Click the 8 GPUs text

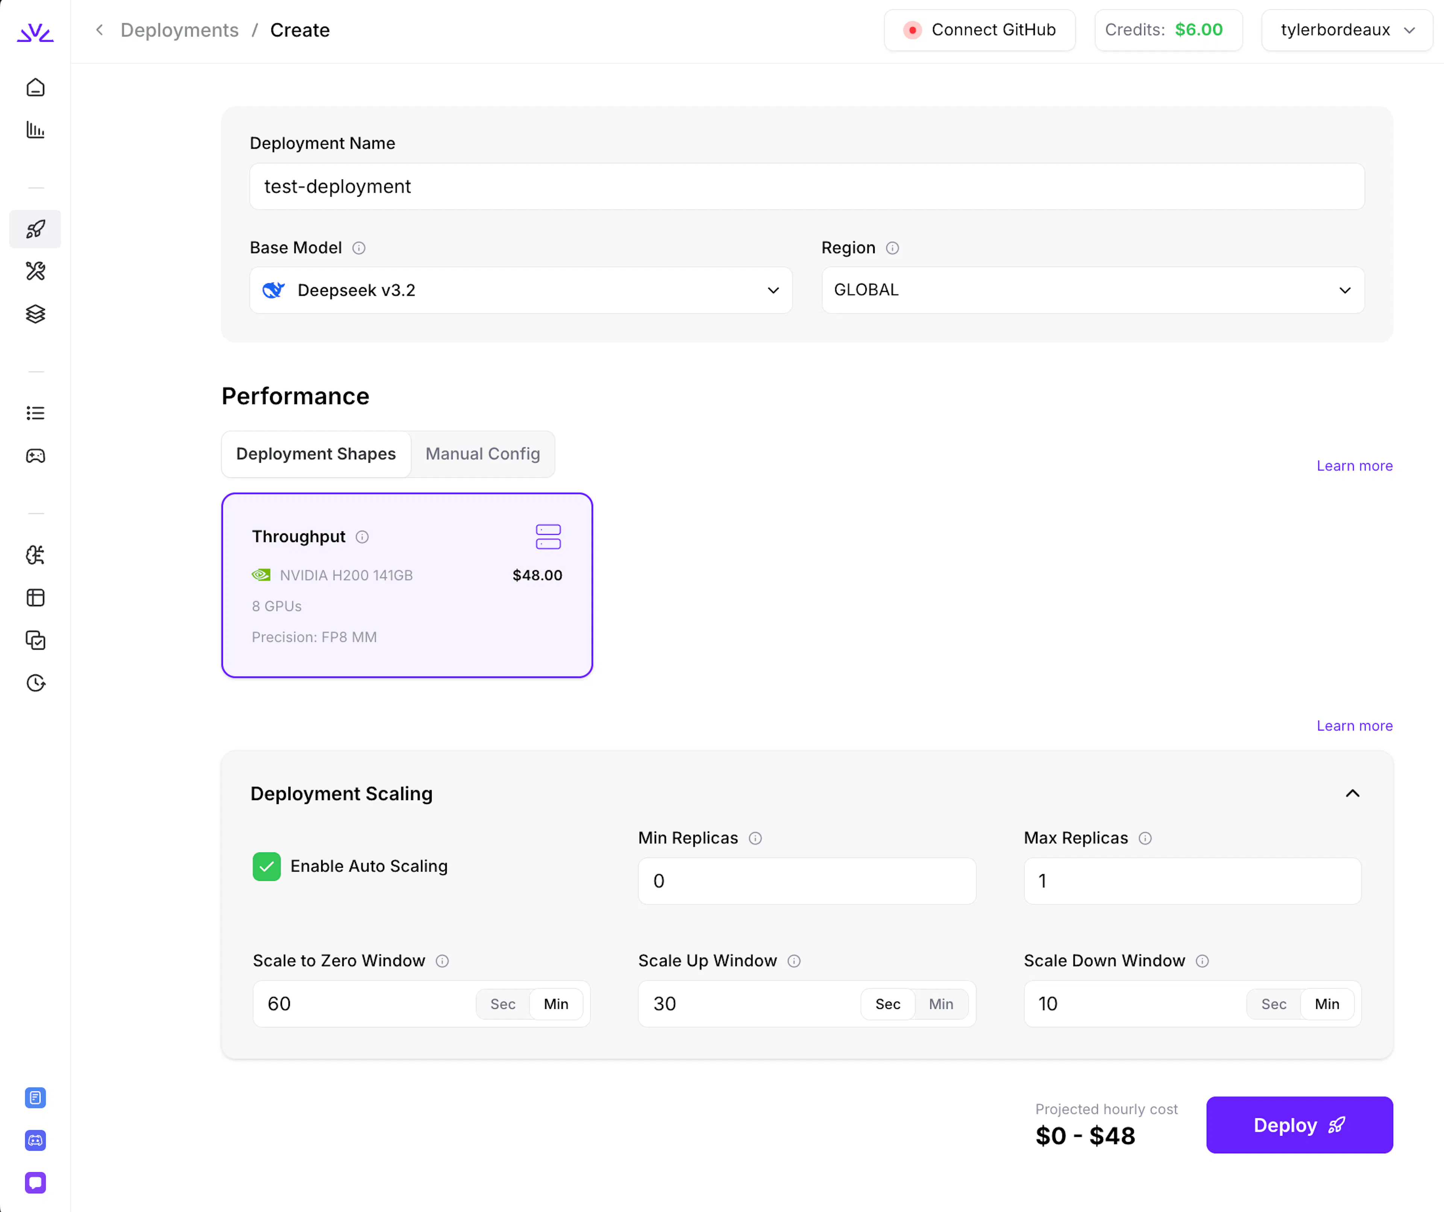(x=276, y=606)
